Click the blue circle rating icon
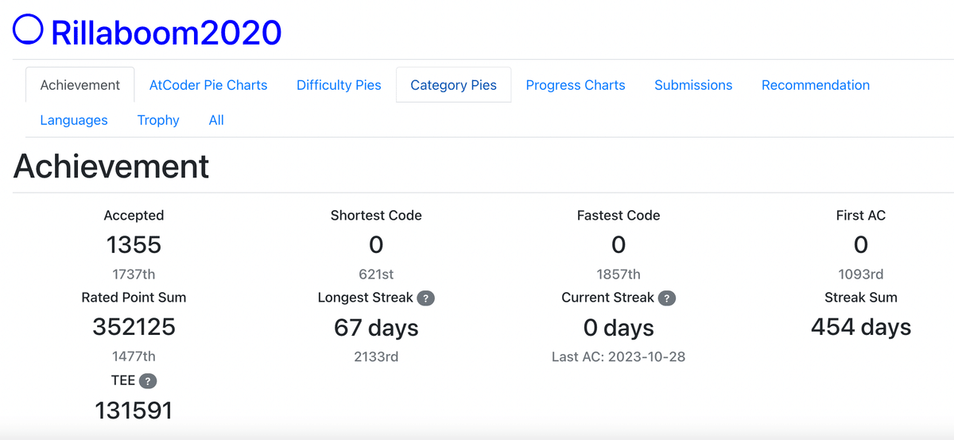This screenshot has height=440, width=954. 28,30
